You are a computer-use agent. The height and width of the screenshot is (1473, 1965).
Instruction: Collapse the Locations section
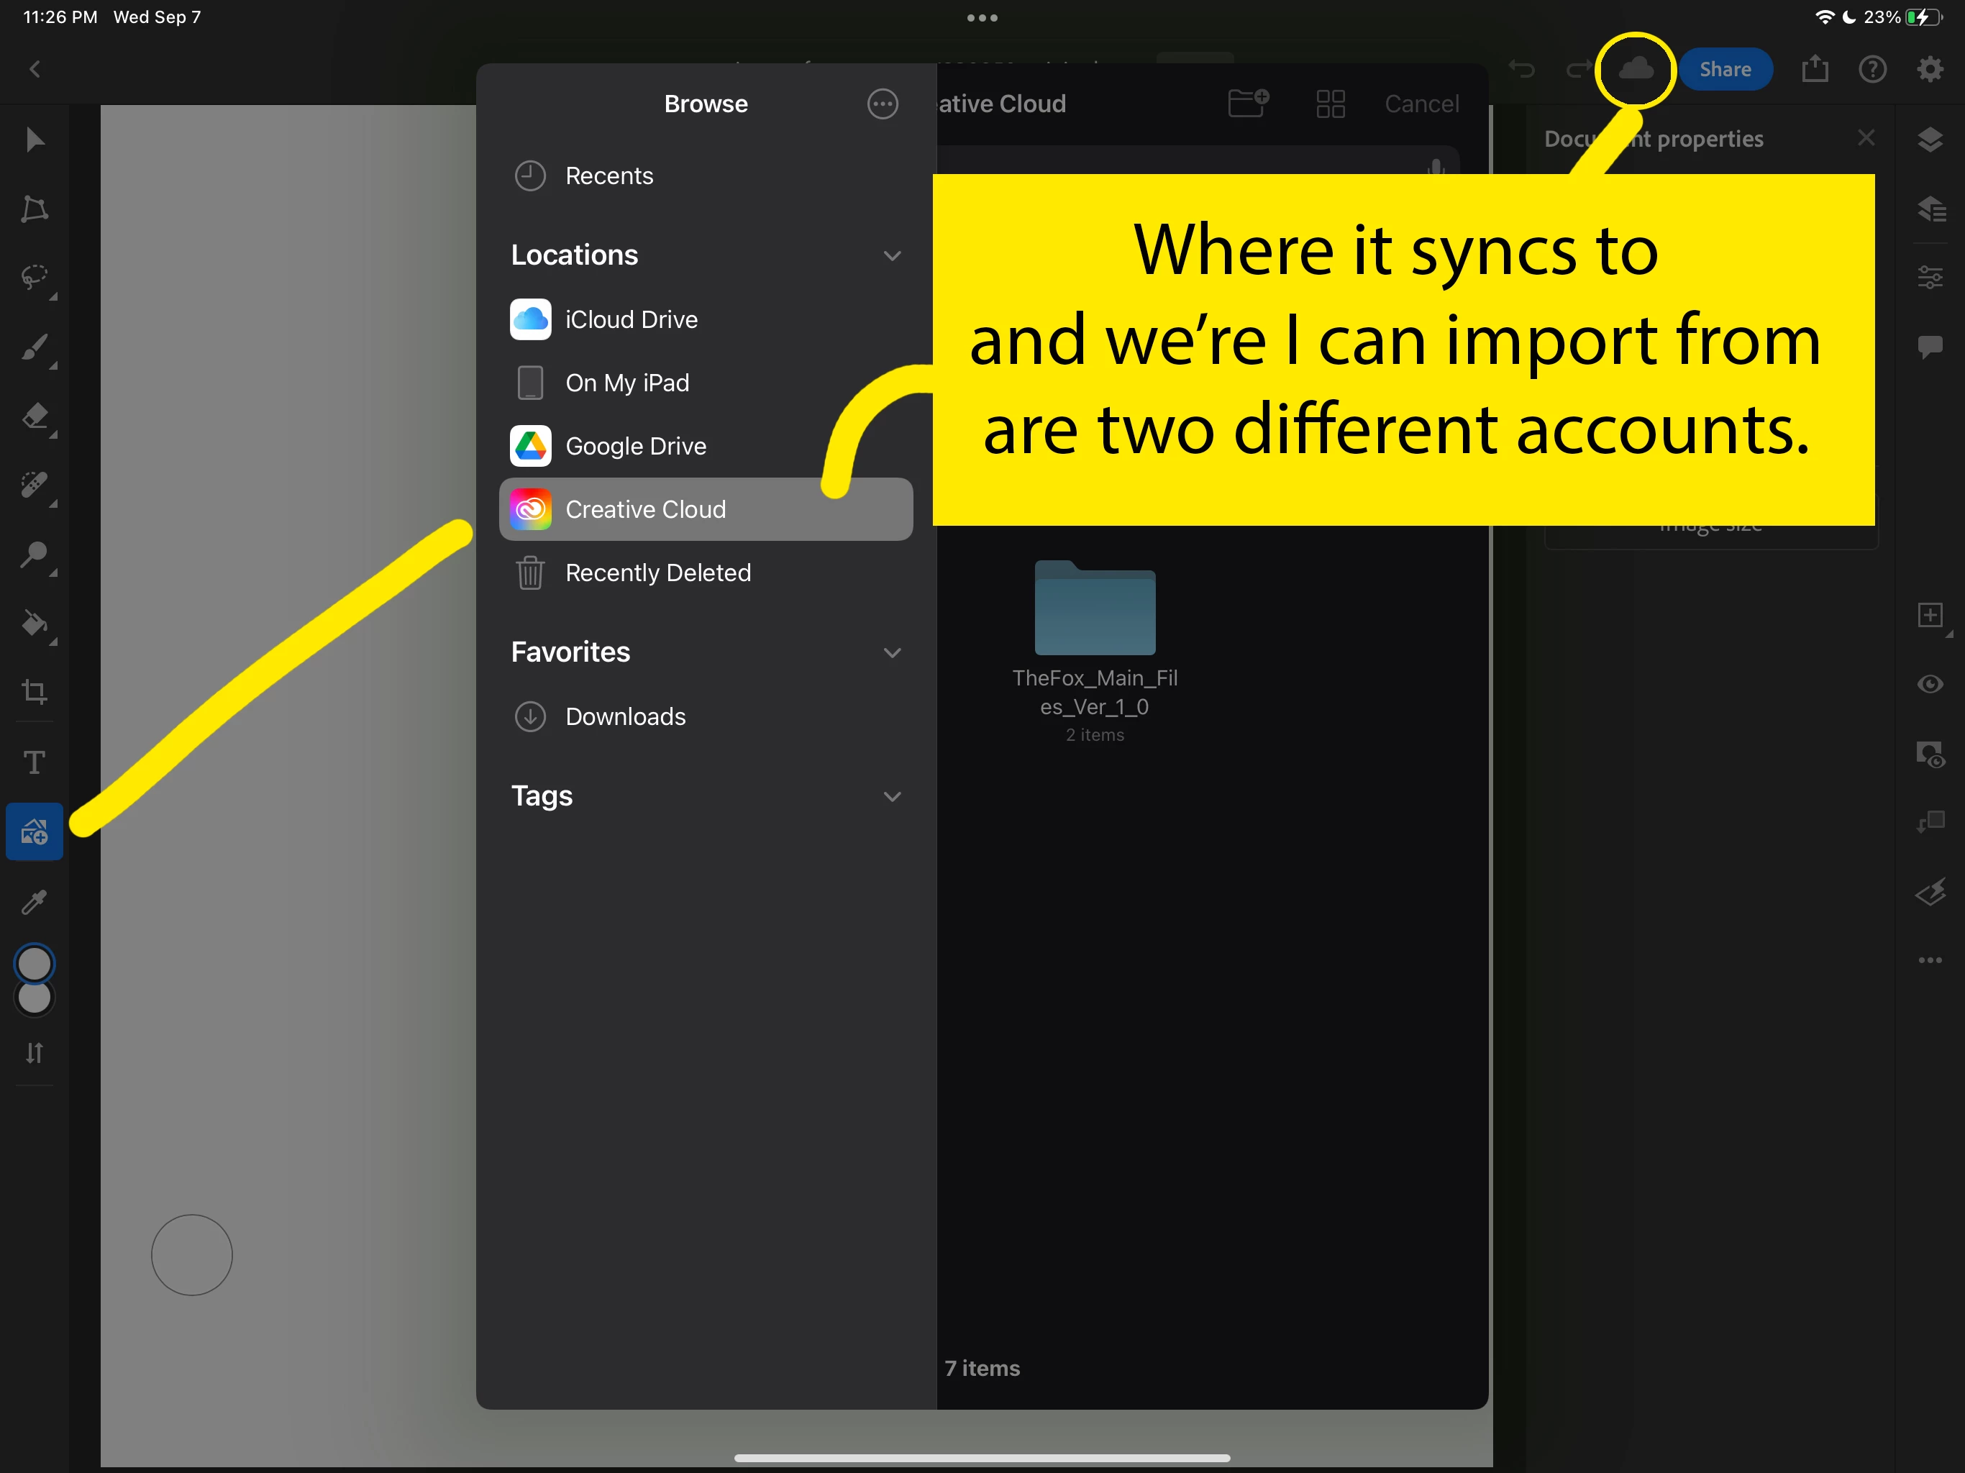click(x=892, y=256)
